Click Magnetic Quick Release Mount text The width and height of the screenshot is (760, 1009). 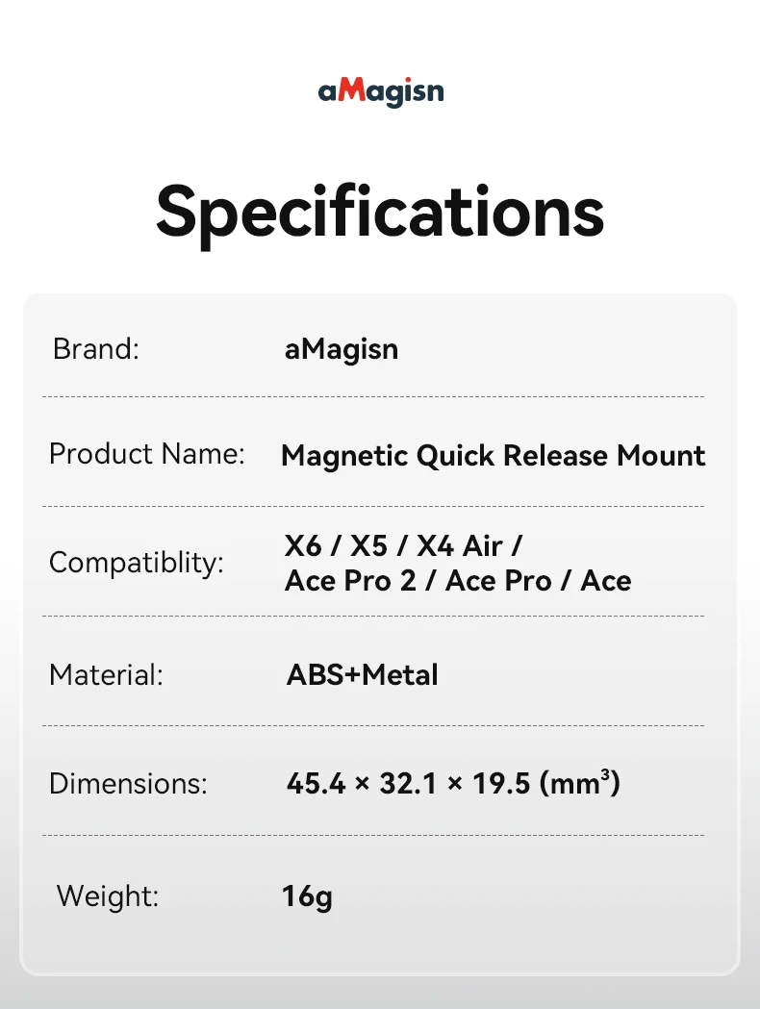click(x=493, y=456)
